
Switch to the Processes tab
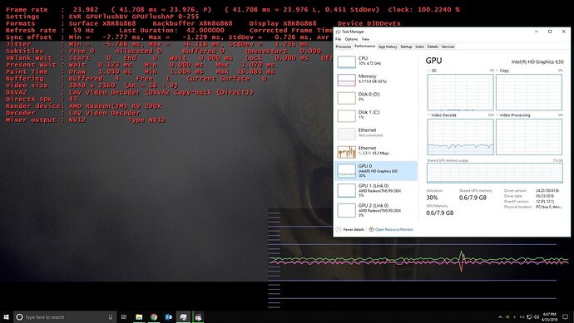pos(344,46)
